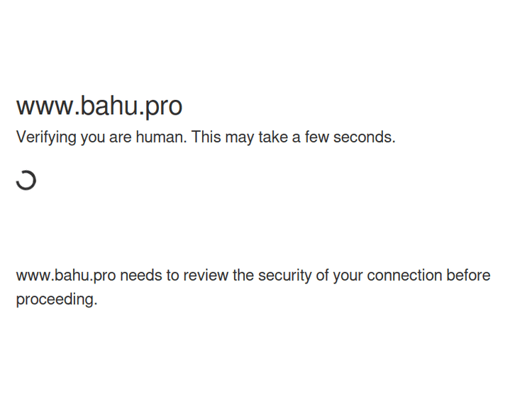Image resolution: width=532 pixels, height=399 pixels.
Task: Click the word "needs" in the bottom paragraph
Action: coord(140,275)
